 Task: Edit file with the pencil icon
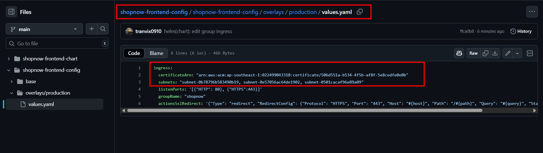click(508, 53)
